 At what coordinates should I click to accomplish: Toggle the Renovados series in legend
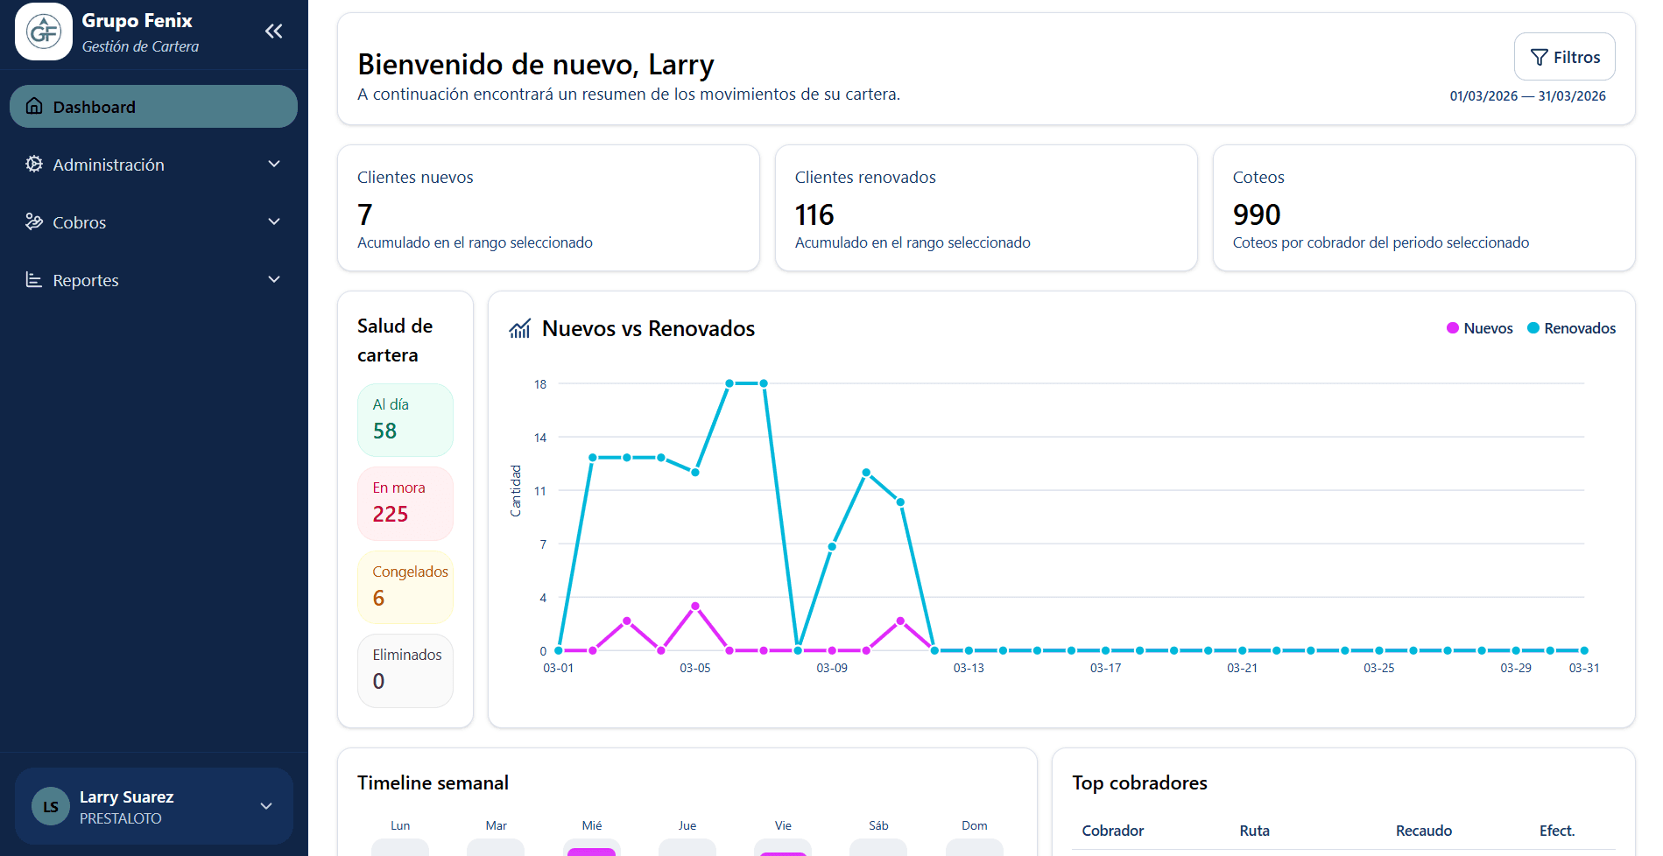point(1571,328)
